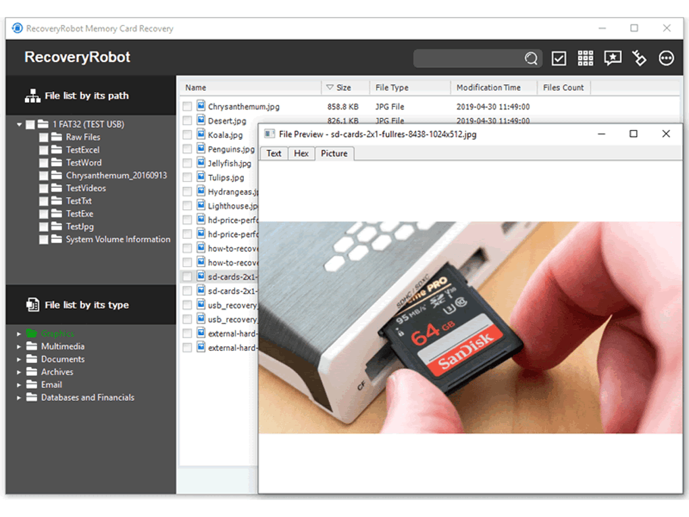Viewport: 689px width, 517px height.
Task: Click the Jellyfish.jpg file icon
Action: [x=201, y=162]
